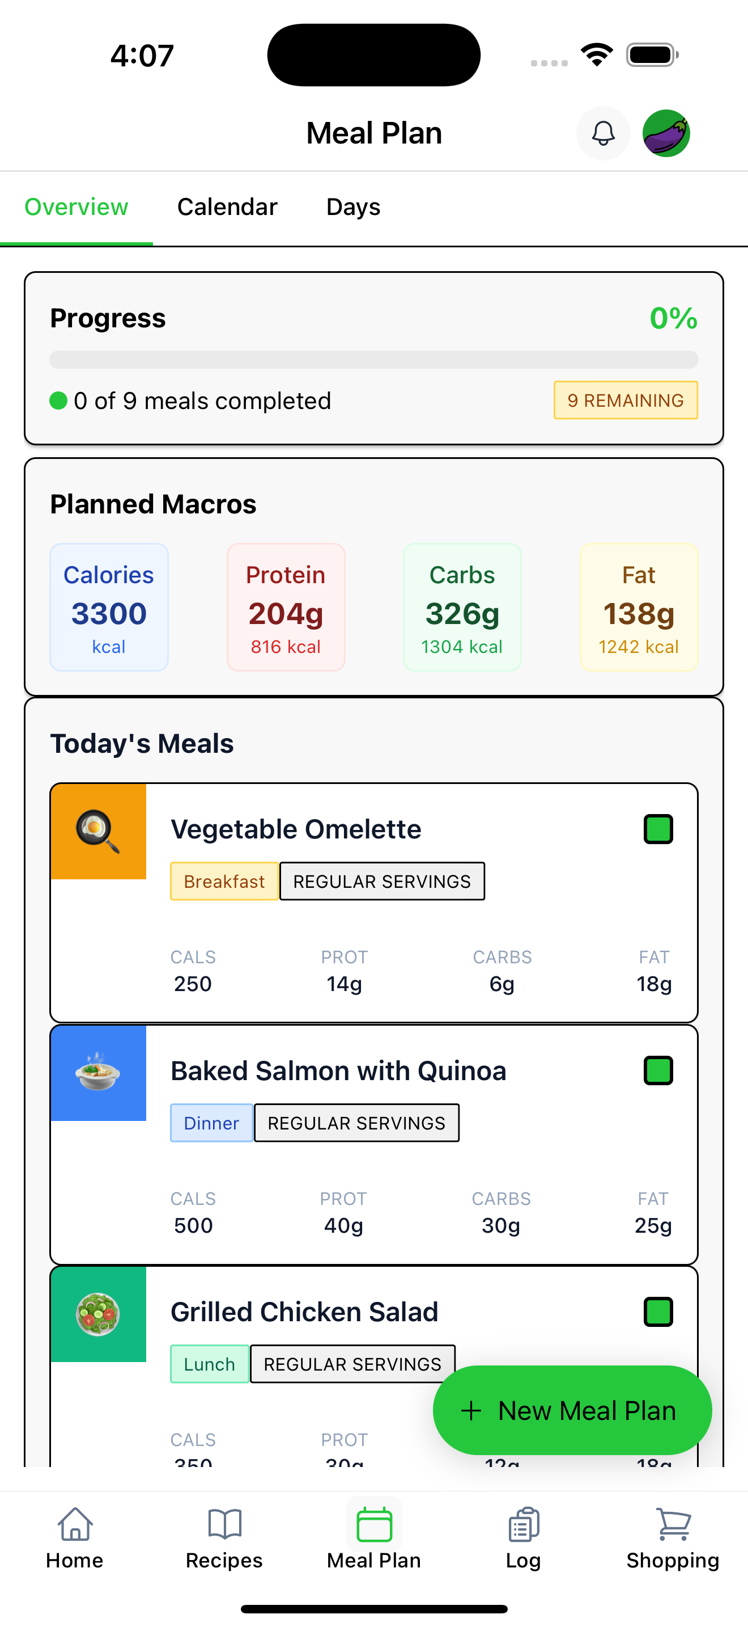
Task: Check off Vegetable Omelette as completed
Action: (658, 829)
